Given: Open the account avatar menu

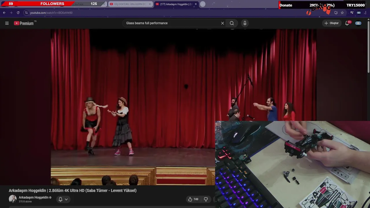Looking at the screenshot, I should pyautogui.click(x=358, y=23).
